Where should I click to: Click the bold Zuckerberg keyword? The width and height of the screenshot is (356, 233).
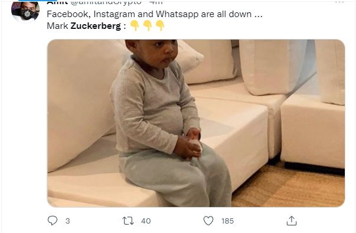[x=96, y=26]
